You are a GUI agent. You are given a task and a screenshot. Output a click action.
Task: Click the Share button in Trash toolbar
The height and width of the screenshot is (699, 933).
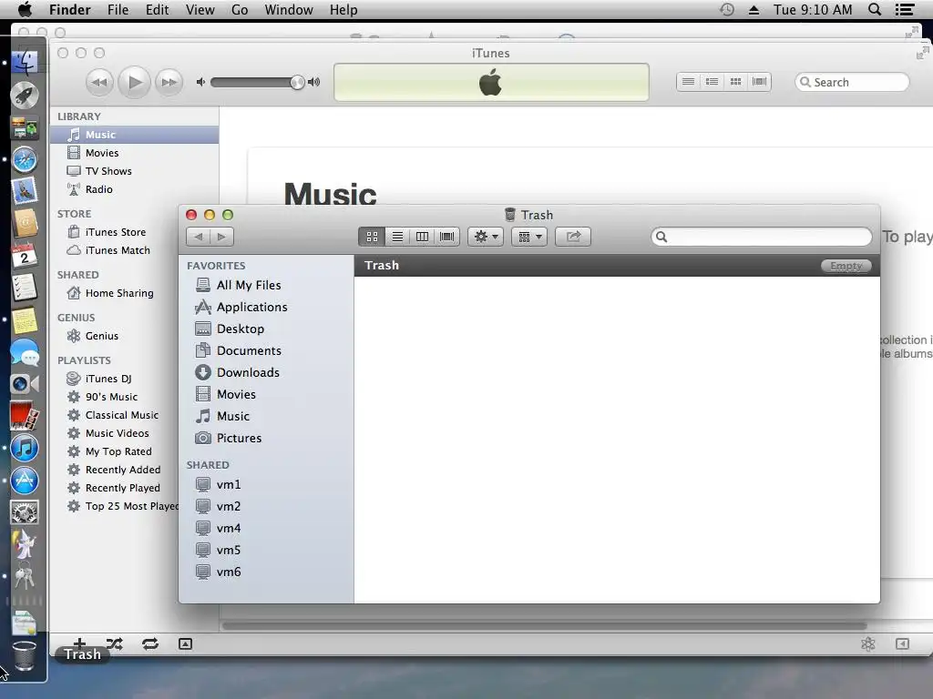click(x=573, y=237)
